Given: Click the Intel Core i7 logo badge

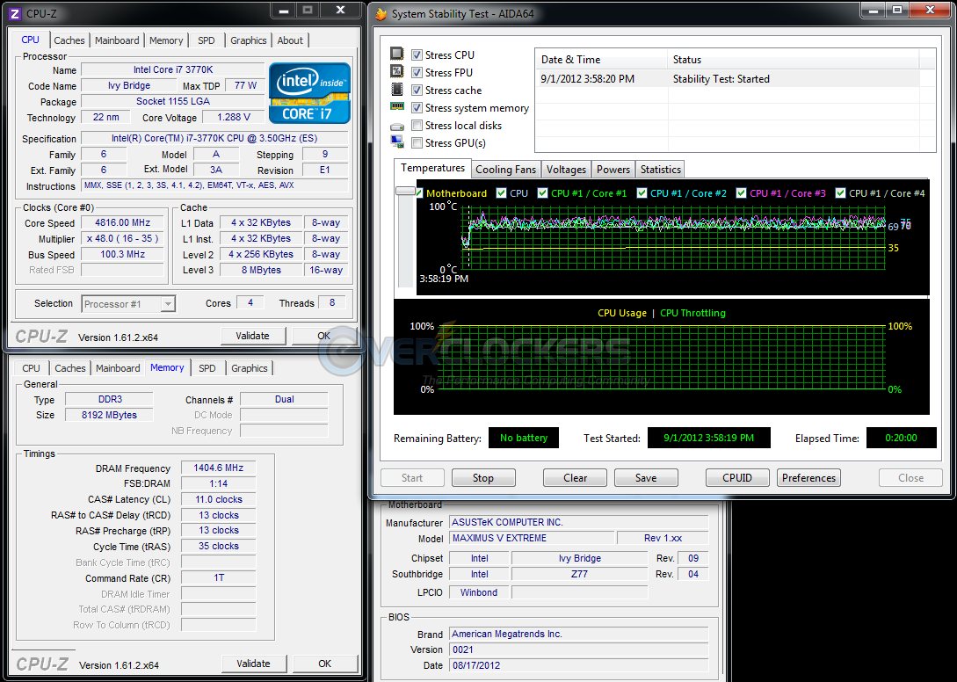Looking at the screenshot, I should click(309, 92).
